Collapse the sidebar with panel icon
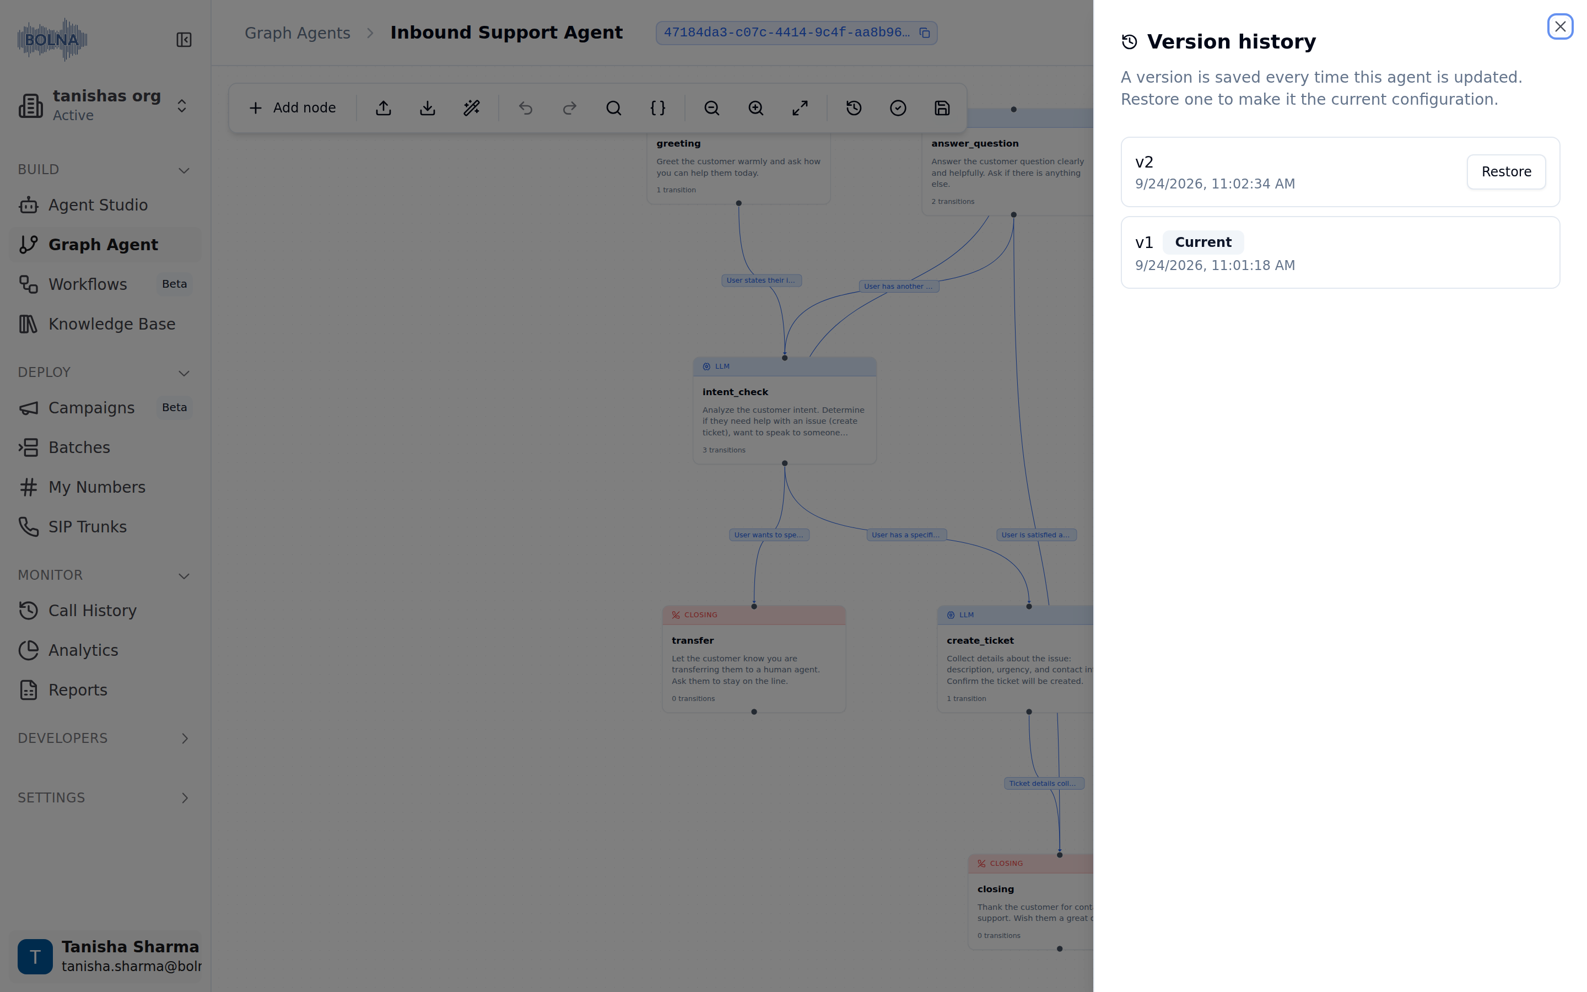 (x=184, y=40)
